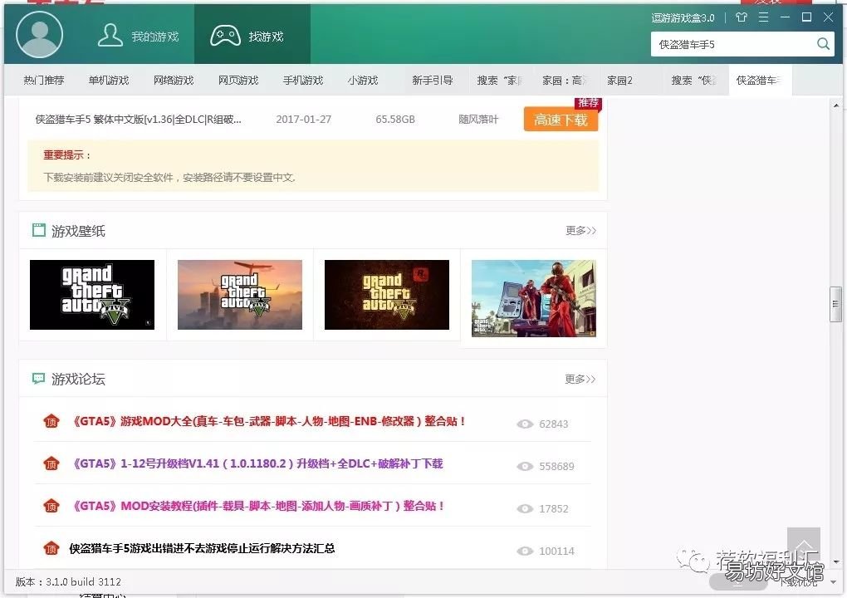
Task: Open the hamburger menu icon in title bar
Action: (x=763, y=17)
